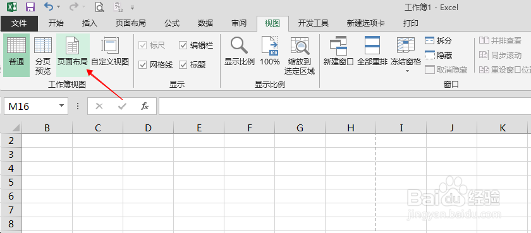Image resolution: width=531 pixels, height=233 pixels.
Task: Select the 普通 view button
Action: pyautogui.click(x=16, y=55)
